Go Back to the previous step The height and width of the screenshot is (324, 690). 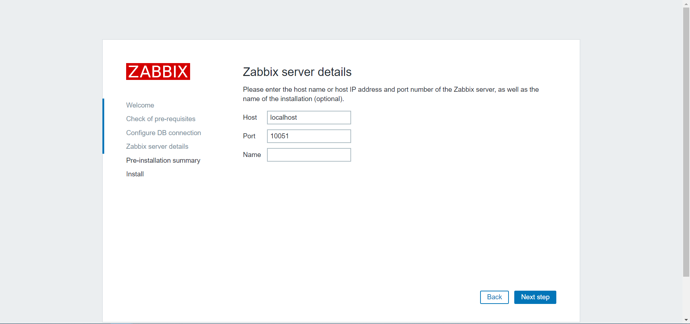coord(494,297)
